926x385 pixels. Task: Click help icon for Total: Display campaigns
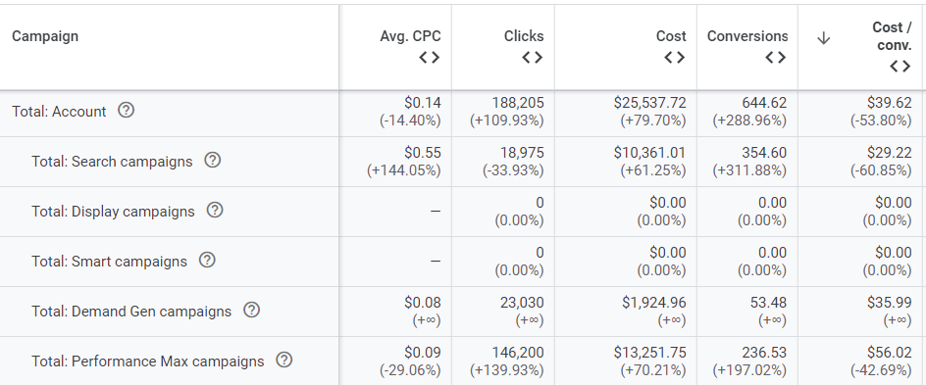click(215, 211)
